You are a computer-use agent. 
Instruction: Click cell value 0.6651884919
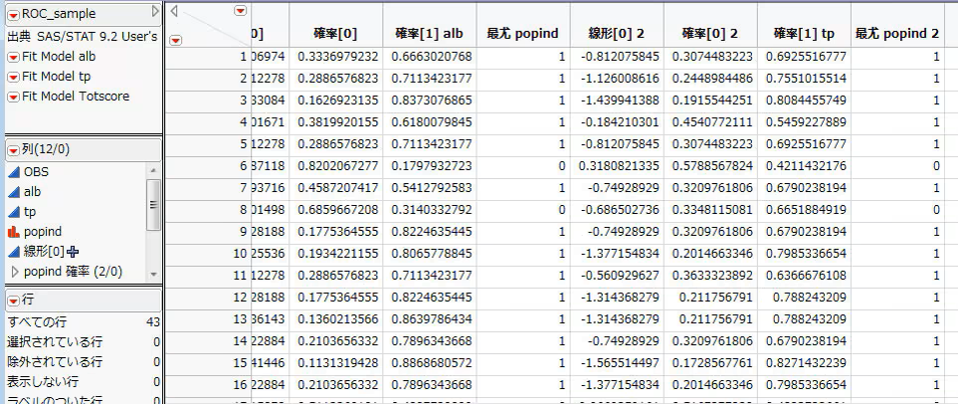coord(806,210)
